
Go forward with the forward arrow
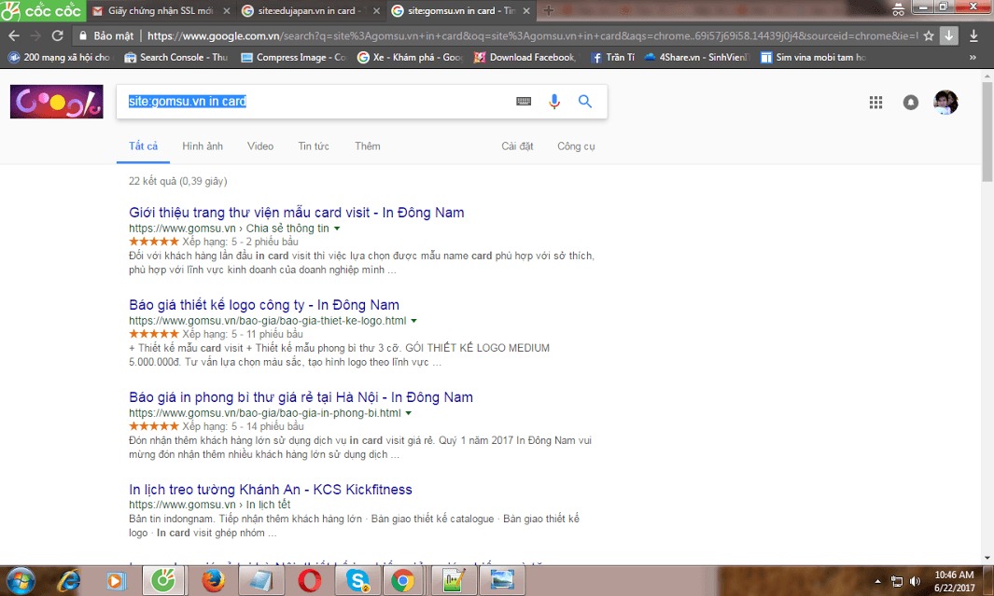coord(35,36)
